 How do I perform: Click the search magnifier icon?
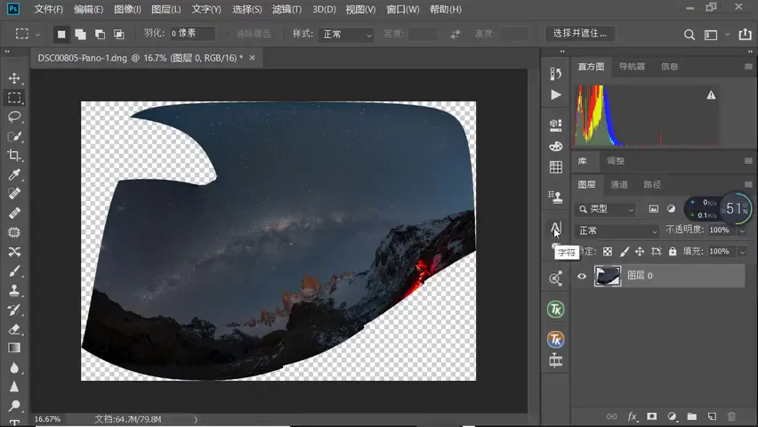689,35
